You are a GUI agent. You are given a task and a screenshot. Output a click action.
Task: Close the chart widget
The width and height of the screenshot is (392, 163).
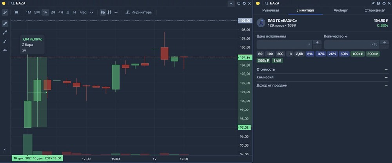[249, 3]
